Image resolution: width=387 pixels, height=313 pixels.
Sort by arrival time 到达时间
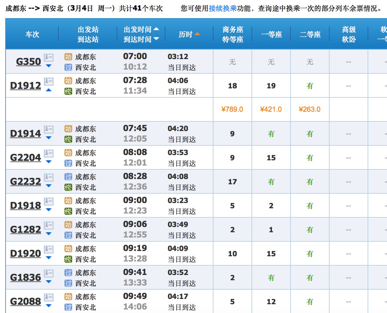pos(141,39)
